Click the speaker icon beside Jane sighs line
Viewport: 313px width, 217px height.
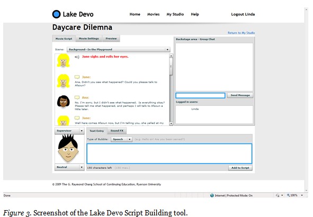[77, 57]
